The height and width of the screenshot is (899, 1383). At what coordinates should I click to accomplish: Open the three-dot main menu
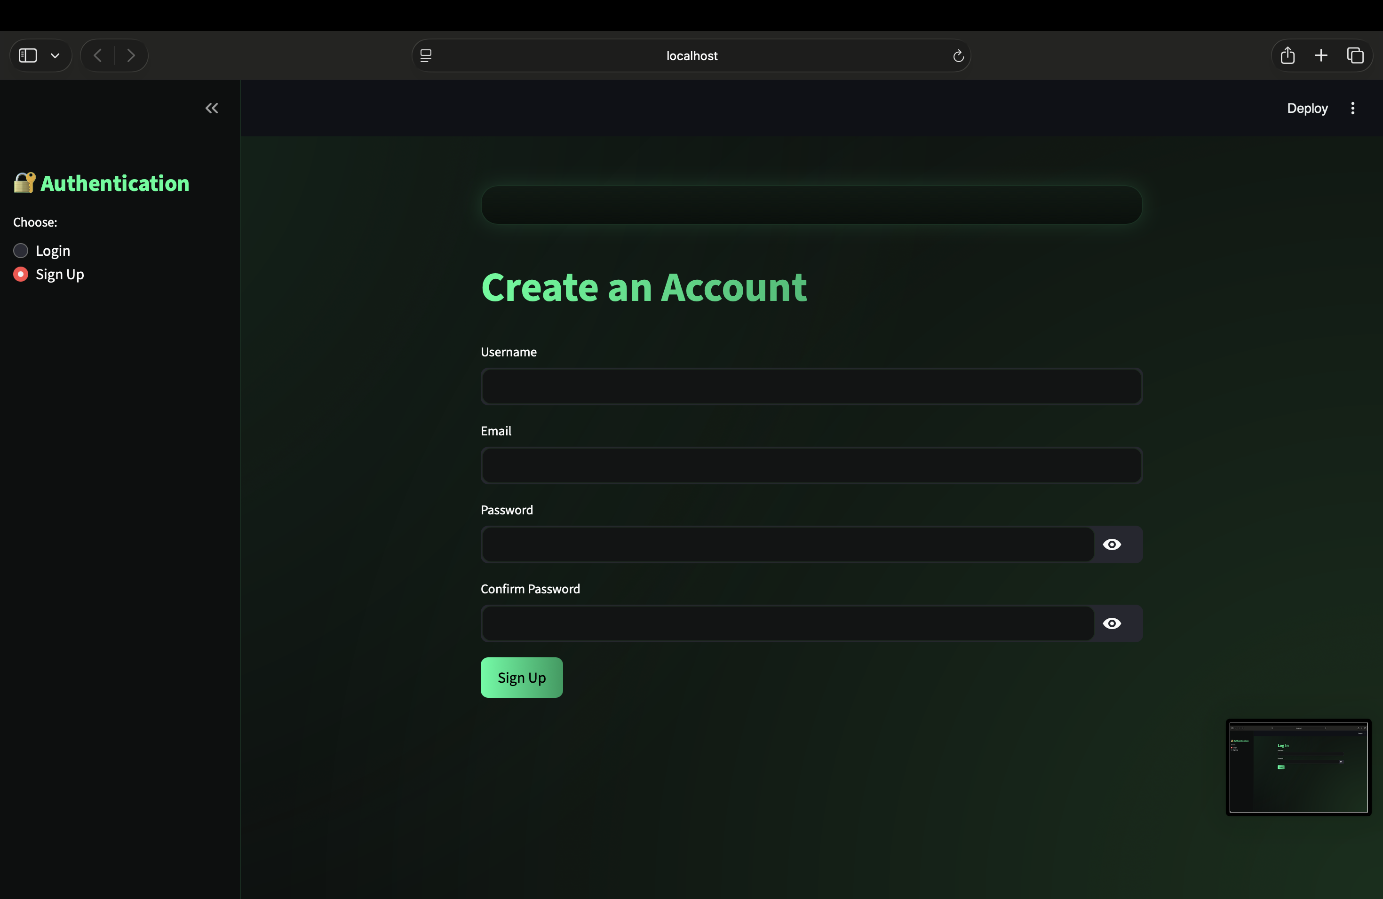tap(1352, 108)
